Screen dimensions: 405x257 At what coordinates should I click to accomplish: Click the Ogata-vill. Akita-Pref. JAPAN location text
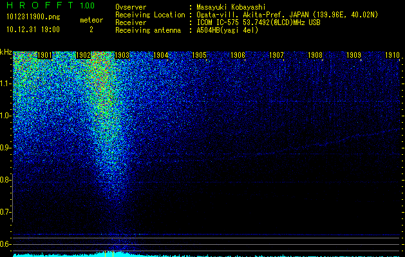287,15
